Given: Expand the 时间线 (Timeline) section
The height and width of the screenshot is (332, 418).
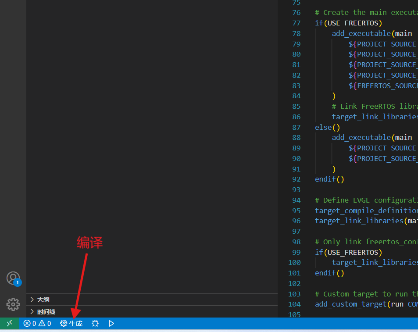Looking at the screenshot, I should [x=46, y=312].
